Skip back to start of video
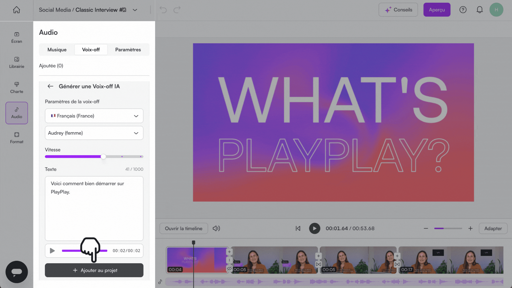Viewport: 512px width, 288px height. 298,229
